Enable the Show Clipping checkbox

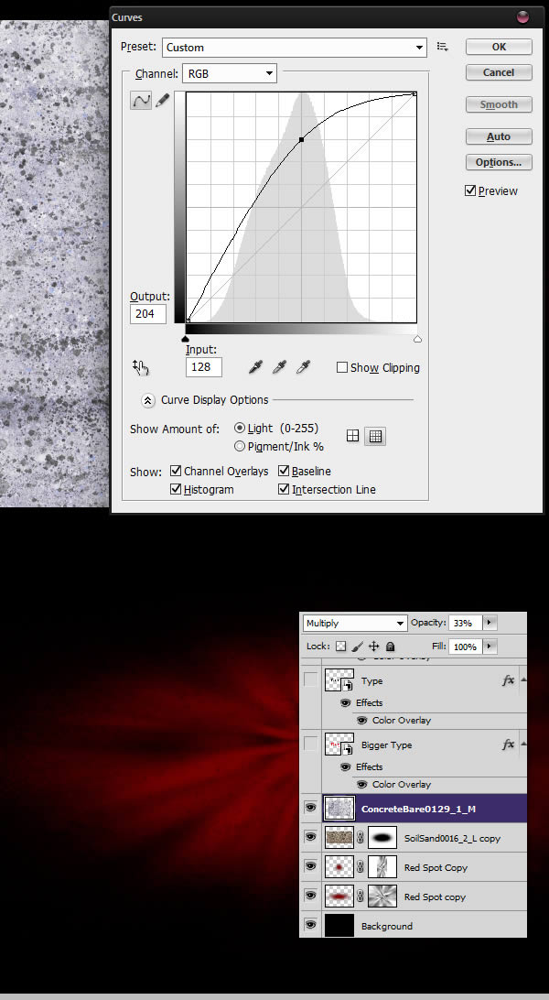[x=342, y=367]
